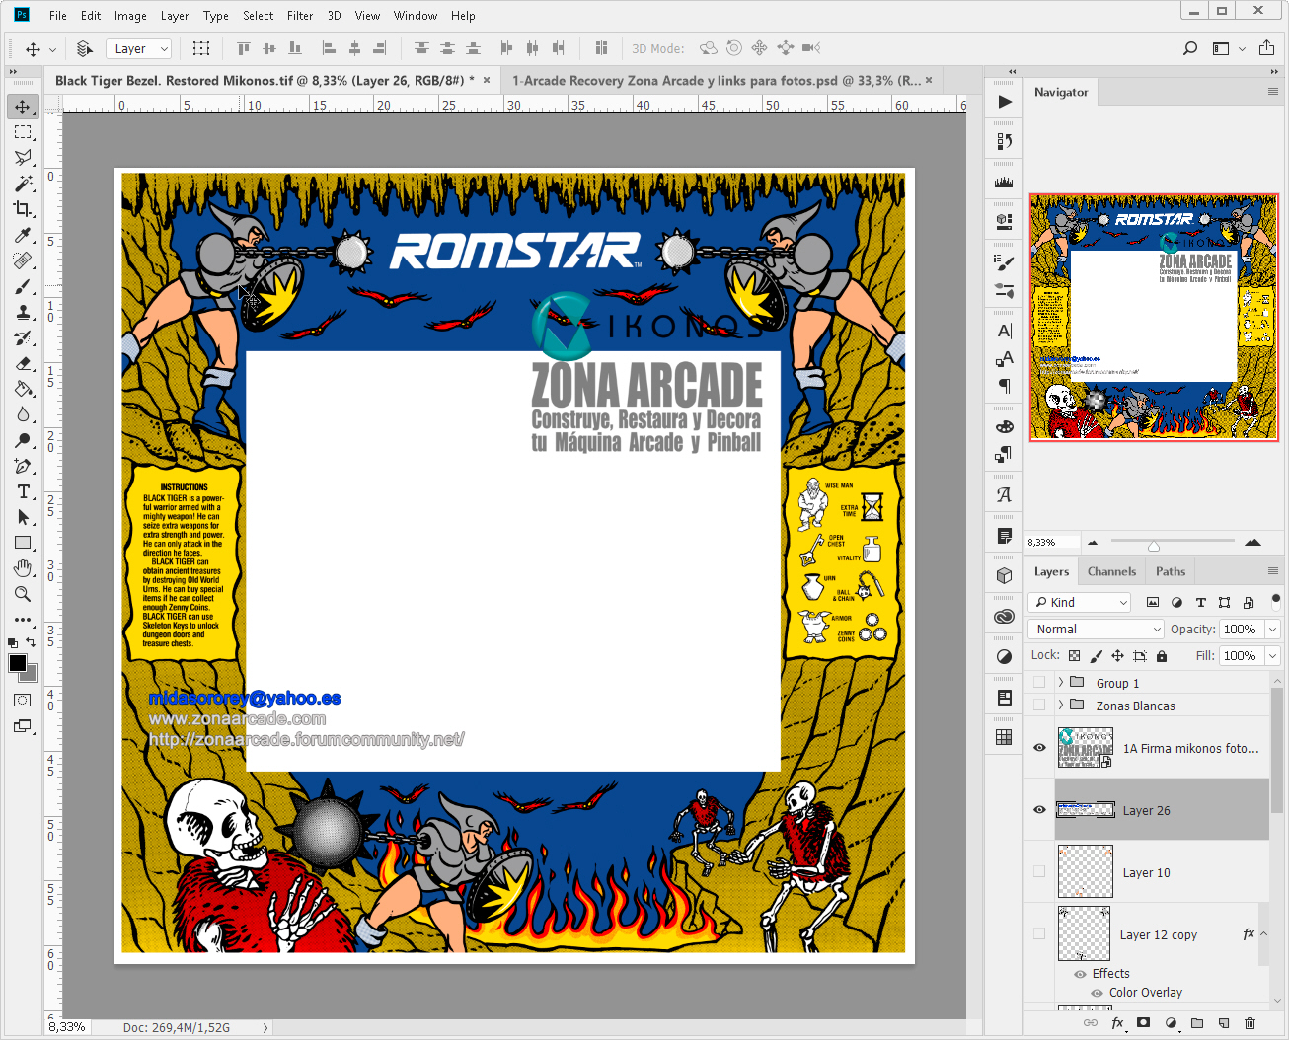Open the Opacity dropdown arrow

pos(1272,629)
